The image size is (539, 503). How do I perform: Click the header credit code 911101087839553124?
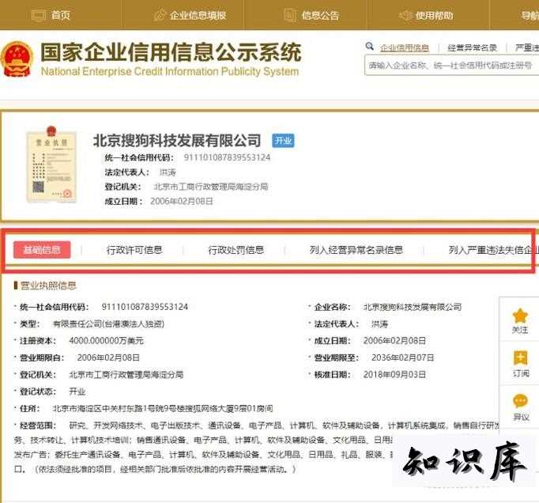tap(227, 157)
